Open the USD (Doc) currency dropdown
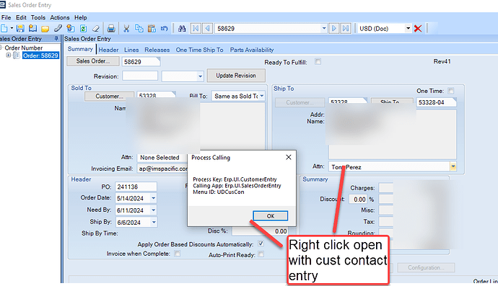 coord(408,29)
